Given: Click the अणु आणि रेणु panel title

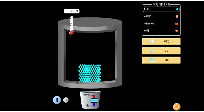Looking at the screenshot, I should point(161,4).
